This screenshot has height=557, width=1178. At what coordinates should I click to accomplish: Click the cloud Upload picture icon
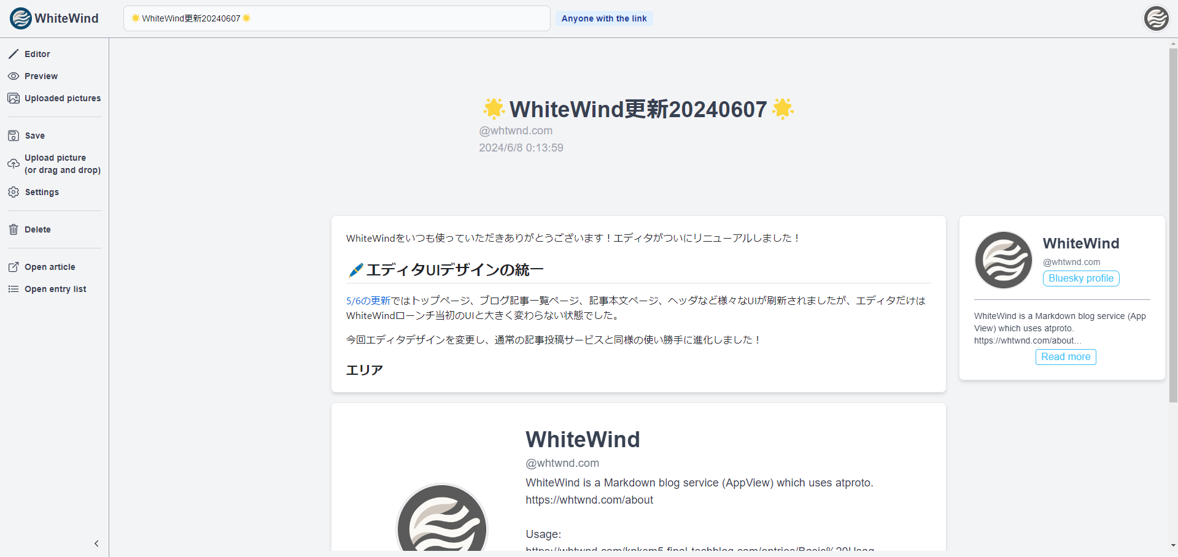(14, 164)
